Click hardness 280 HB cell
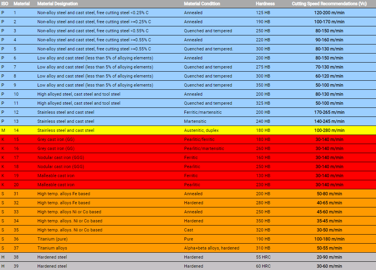The width and height of the screenshot is (376, 270). [263, 203]
